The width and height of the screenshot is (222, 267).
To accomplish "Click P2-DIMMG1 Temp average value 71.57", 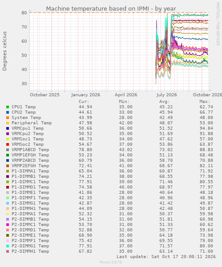I will click(x=166, y=246).
